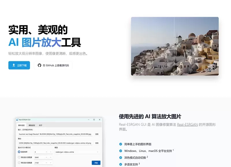This screenshot has width=231, height=167.
Task: Open the GitHub source code link
Action: pos(53,65)
